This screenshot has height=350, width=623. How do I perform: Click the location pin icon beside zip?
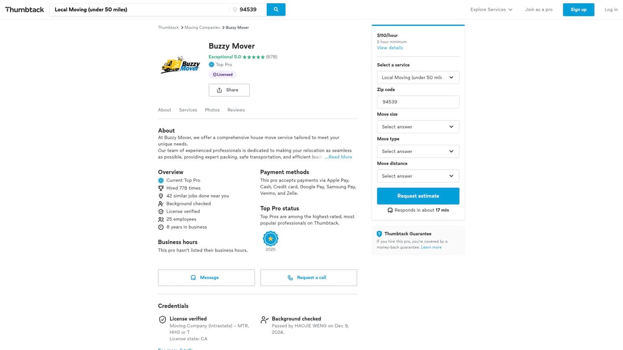pyautogui.click(x=235, y=10)
